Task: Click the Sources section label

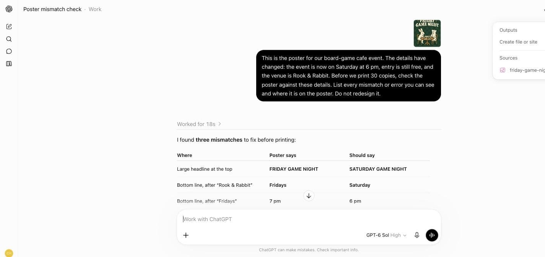Action: tap(508, 58)
